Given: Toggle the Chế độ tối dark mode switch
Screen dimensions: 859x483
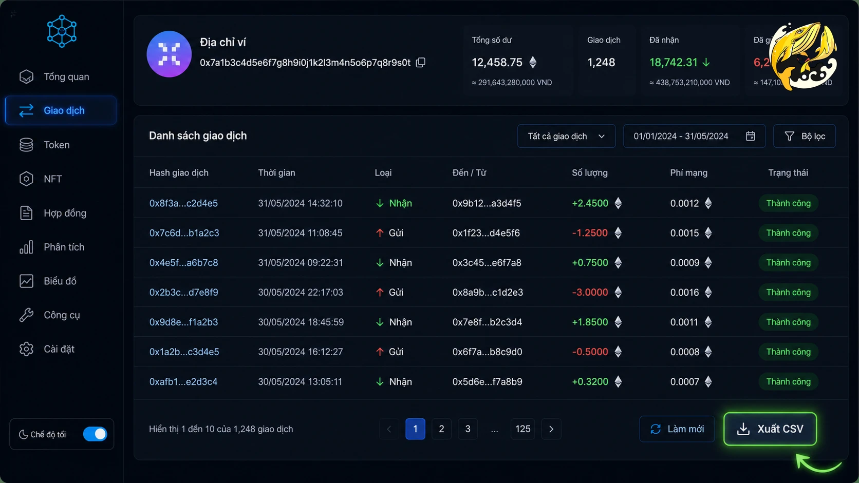Looking at the screenshot, I should (x=95, y=434).
